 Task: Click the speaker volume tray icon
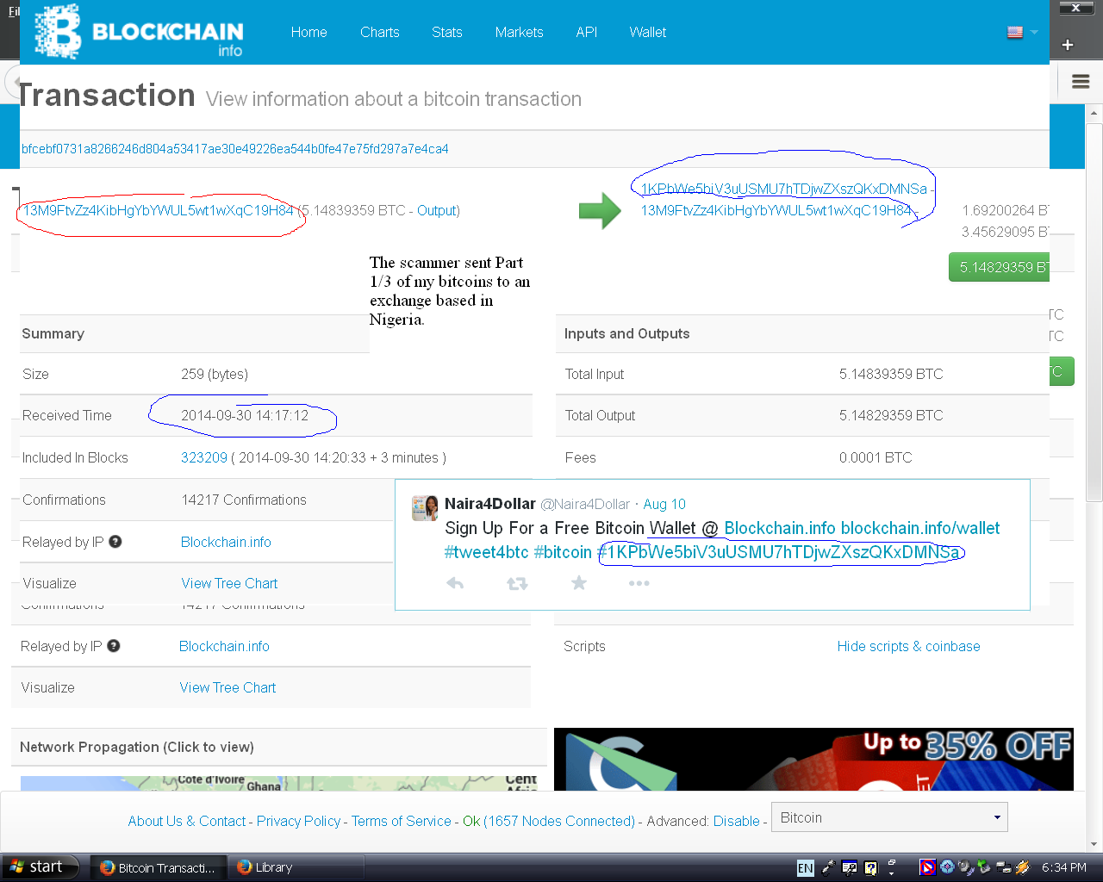tap(966, 867)
